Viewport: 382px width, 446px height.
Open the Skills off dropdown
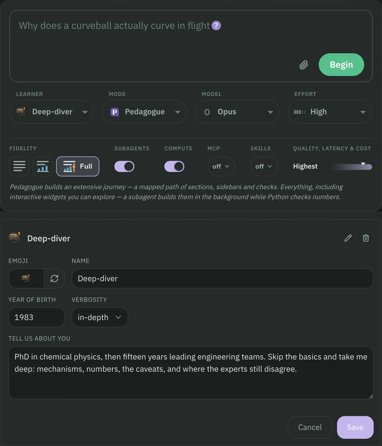[264, 166]
